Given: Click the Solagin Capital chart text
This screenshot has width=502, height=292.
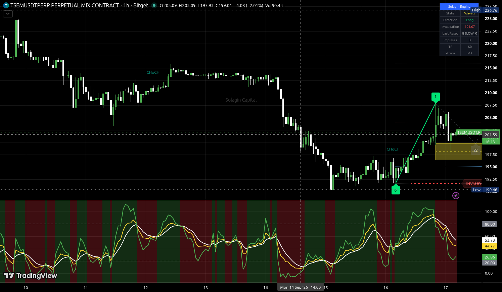Looking at the screenshot, I should 241,100.
